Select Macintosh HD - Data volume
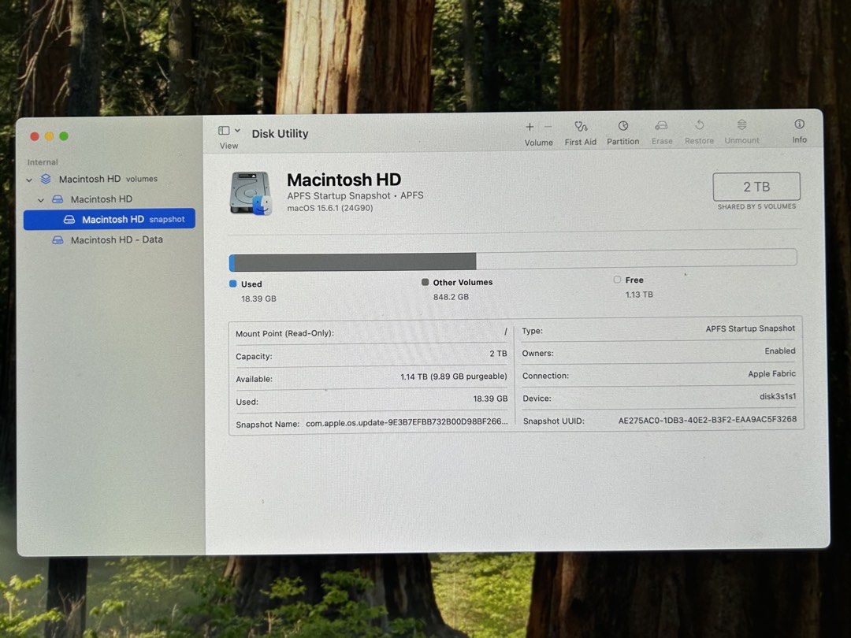The height and width of the screenshot is (638, 851). point(109,239)
